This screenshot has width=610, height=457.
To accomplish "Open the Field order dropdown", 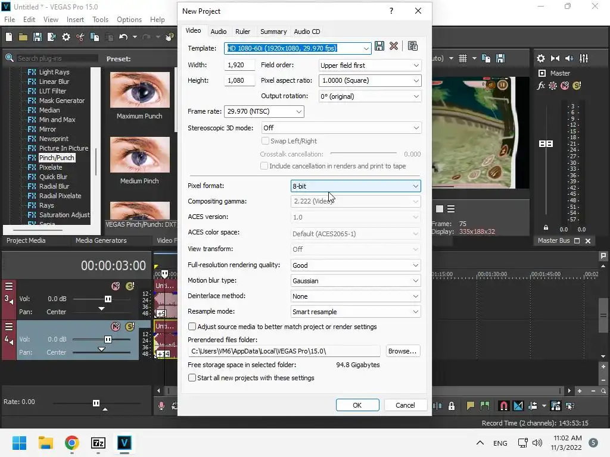I will 369,65.
